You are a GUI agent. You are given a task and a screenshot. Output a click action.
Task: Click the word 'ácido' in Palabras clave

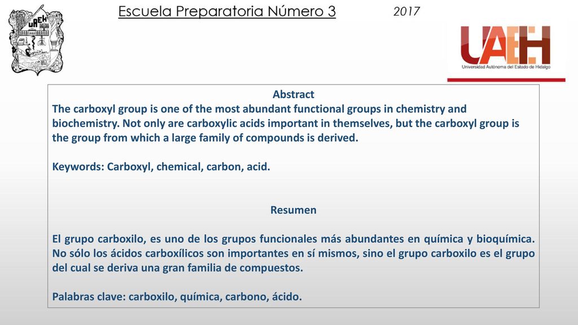(x=287, y=297)
